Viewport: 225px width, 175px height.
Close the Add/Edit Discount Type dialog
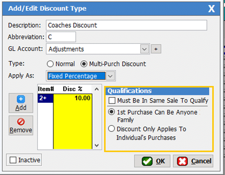tap(211, 9)
